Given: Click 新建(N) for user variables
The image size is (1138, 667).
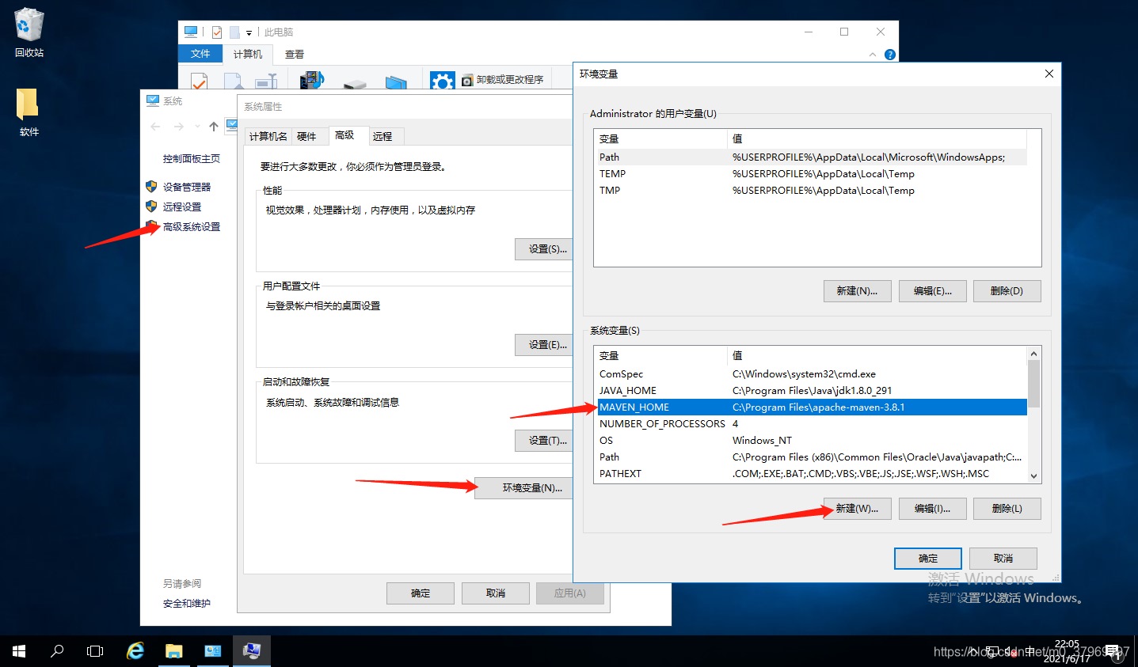Looking at the screenshot, I should coord(857,291).
